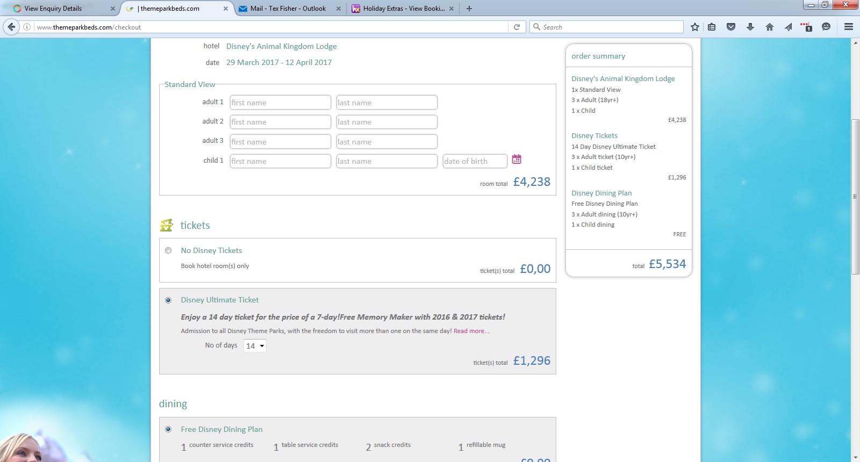Image resolution: width=860 pixels, height=462 pixels.
Task: Click Disney's Animal Kingdom Lodge in order summary
Action: coord(623,78)
